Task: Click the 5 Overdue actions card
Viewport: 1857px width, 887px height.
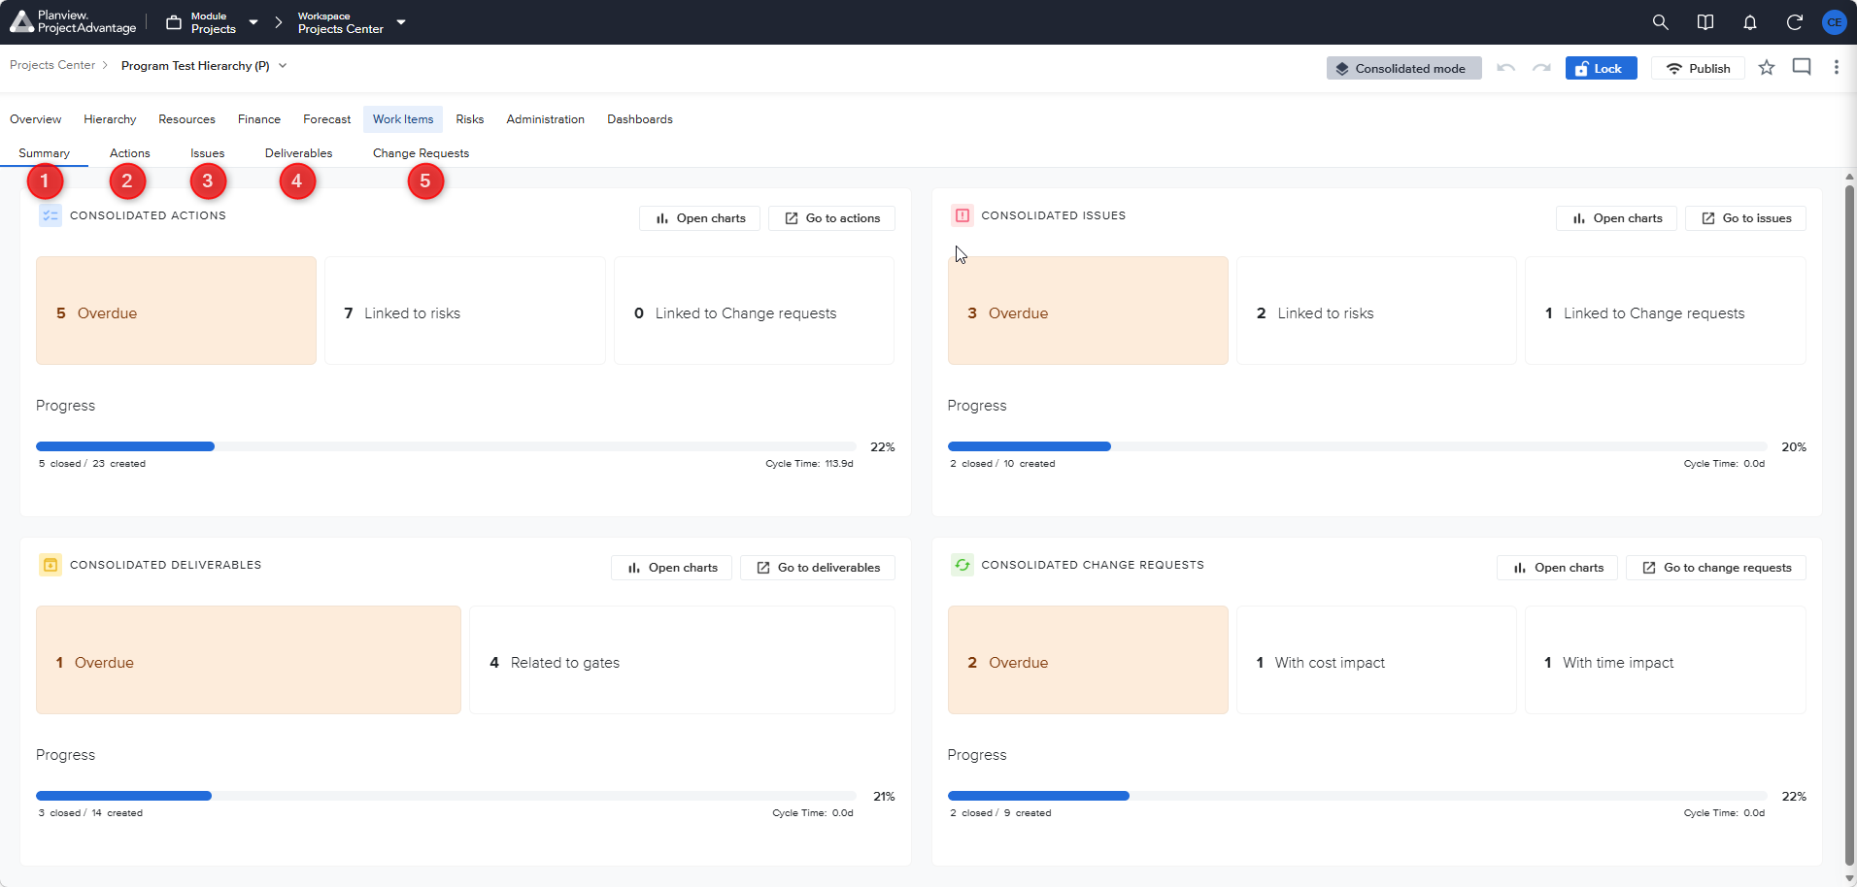Action: pos(176,311)
